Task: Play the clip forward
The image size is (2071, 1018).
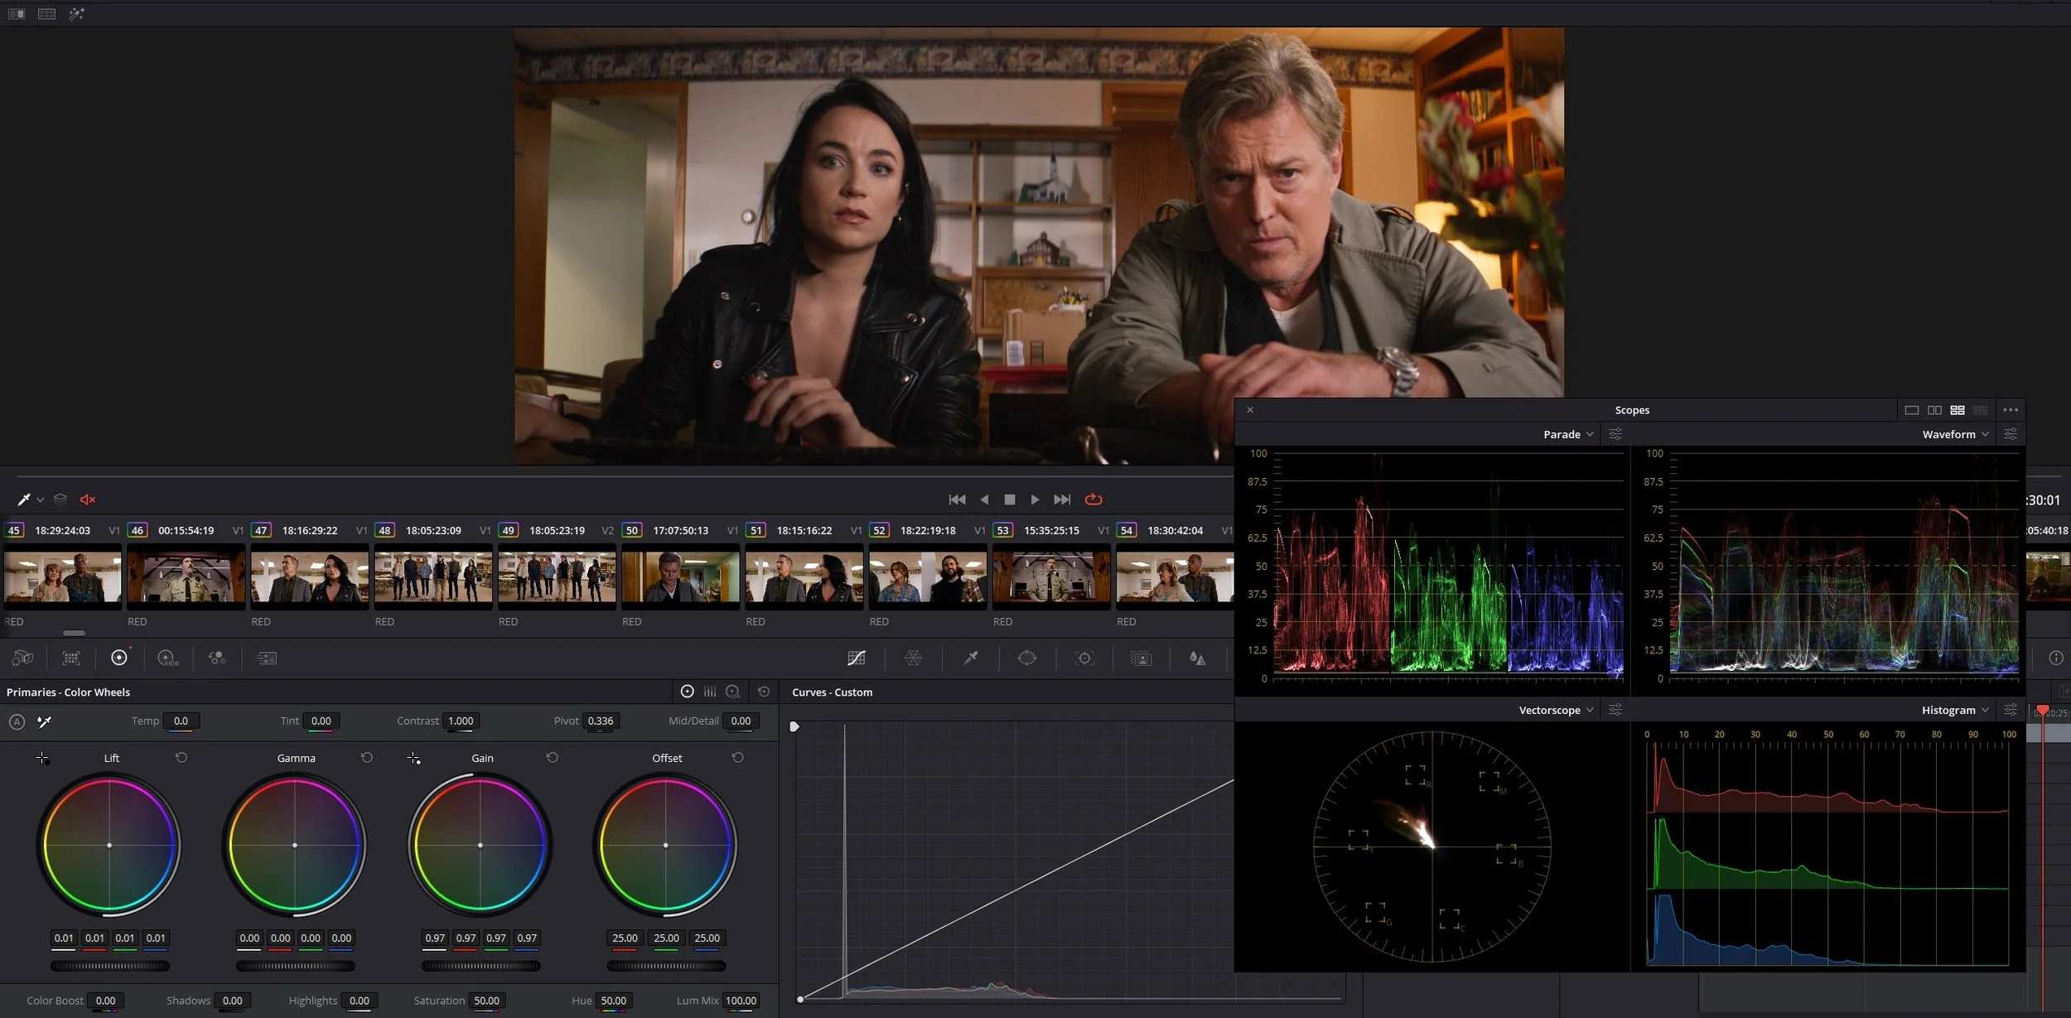Action: 1035,499
